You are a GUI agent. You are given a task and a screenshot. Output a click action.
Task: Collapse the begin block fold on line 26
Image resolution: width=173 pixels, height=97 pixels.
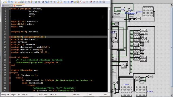point(10,73)
